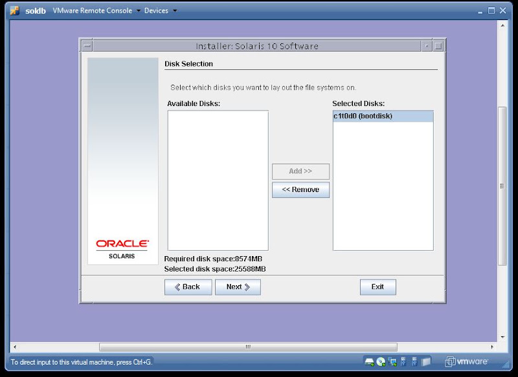
Task: Click the installer window's maximize square button
Action: (438, 46)
